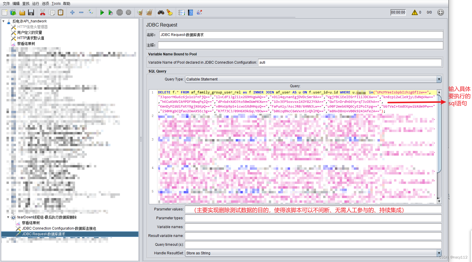
Task: Open the Templates icon in toolbar
Action: [x=13, y=12]
